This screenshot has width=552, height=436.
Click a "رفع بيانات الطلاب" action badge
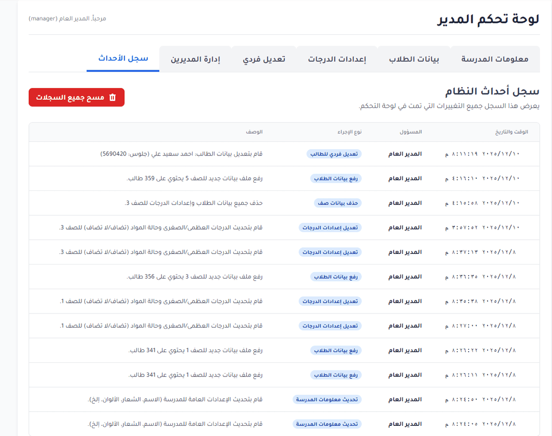click(x=336, y=178)
